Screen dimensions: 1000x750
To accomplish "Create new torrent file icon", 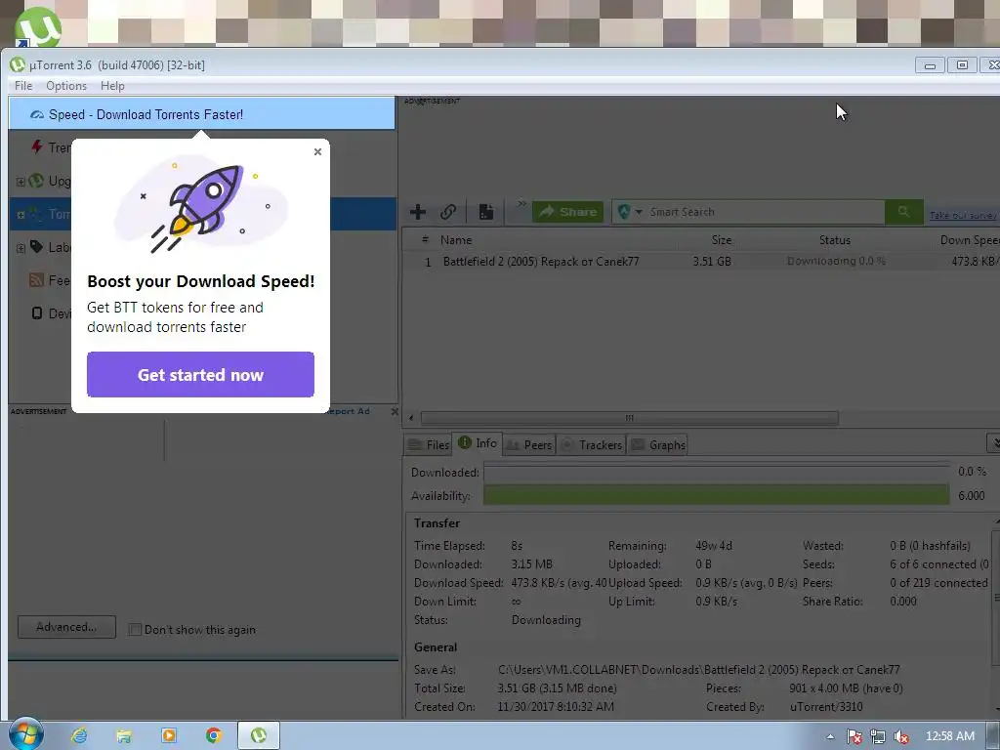I will point(486,212).
